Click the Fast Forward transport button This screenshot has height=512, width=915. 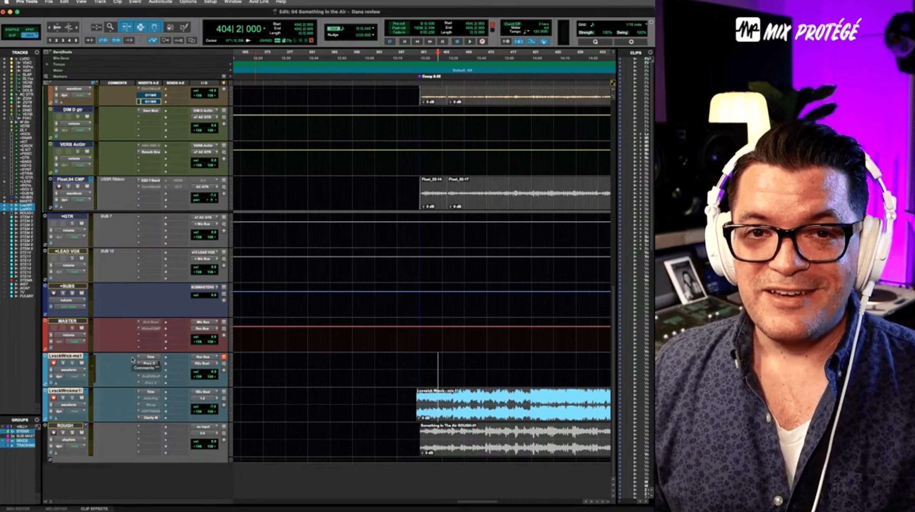[430, 42]
